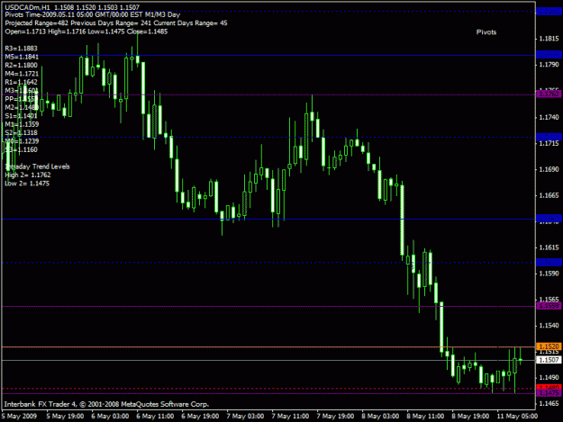Screen dimensions: 563x422
Task: Click the R3=1.1883 pivot label
Action: [22, 49]
